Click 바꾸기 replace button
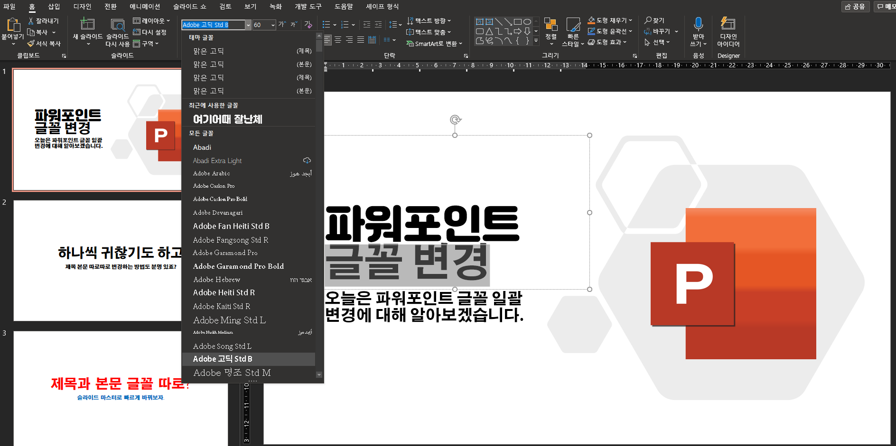Viewport: 896px width, 446px height. [x=661, y=31]
